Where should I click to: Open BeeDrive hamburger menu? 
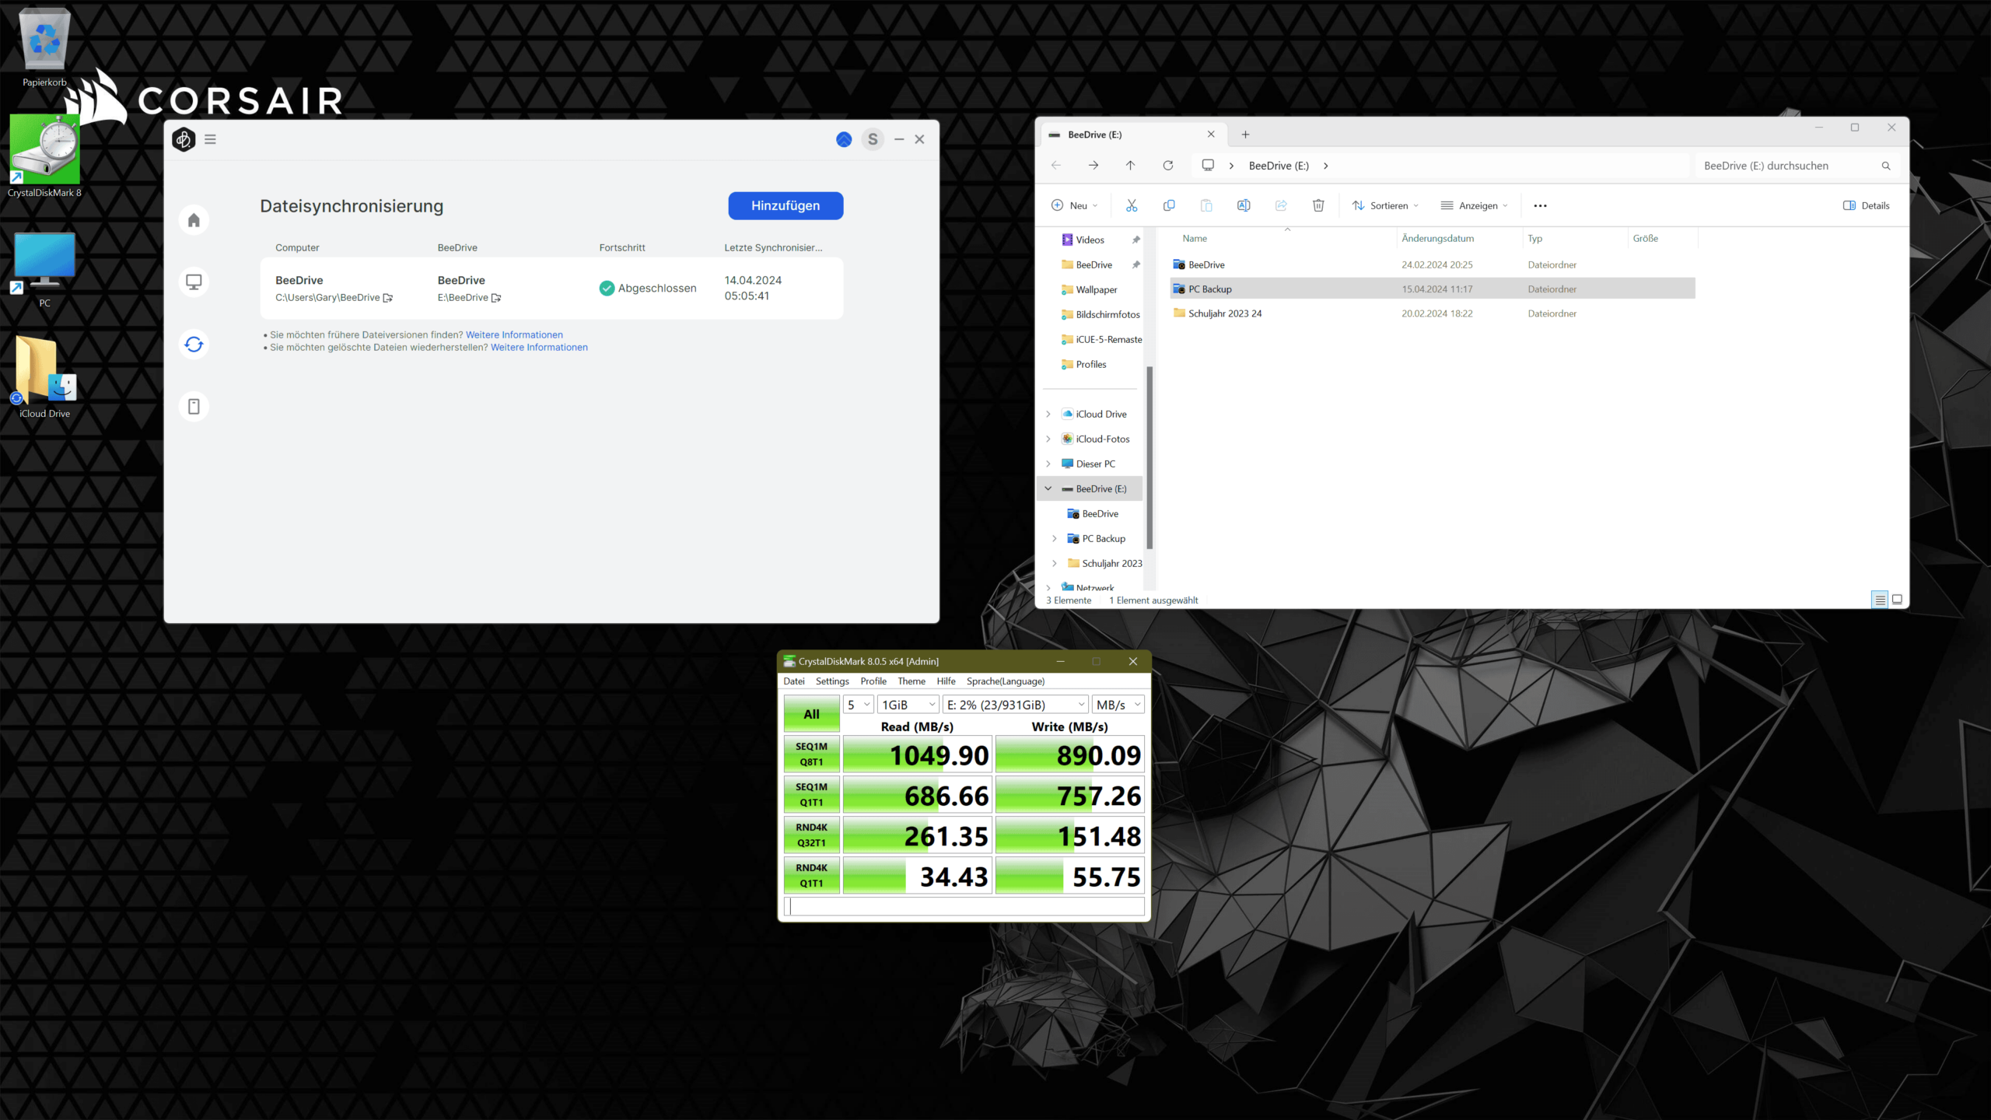pos(210,139)
